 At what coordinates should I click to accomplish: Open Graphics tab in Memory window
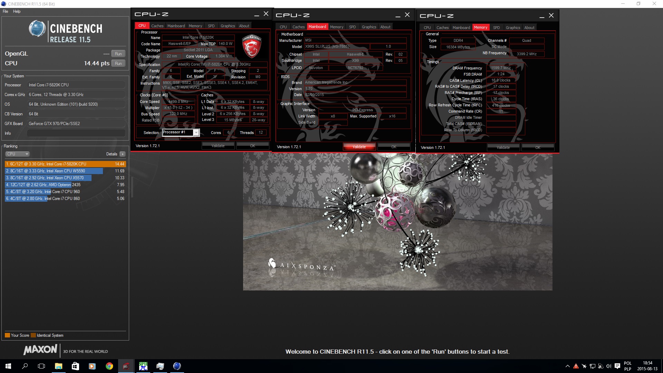[x=513, y=28]
